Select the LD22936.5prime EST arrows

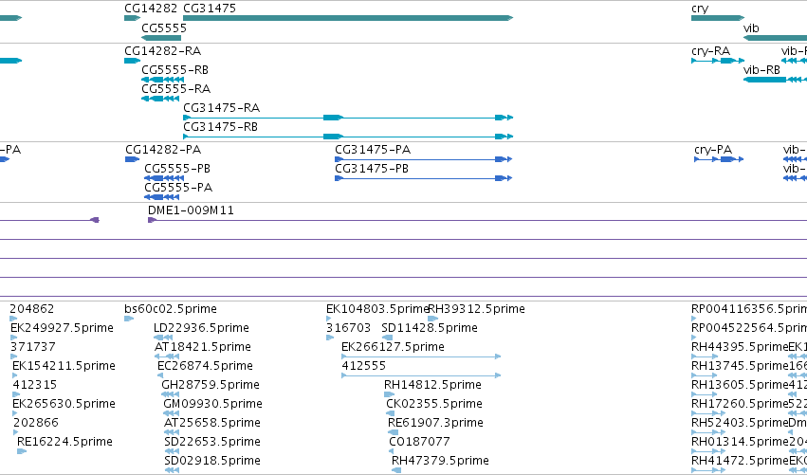(x=163, y=338)
